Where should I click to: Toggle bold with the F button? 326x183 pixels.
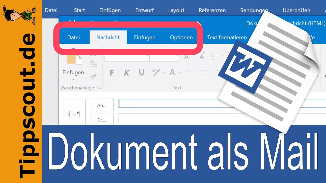112,73
